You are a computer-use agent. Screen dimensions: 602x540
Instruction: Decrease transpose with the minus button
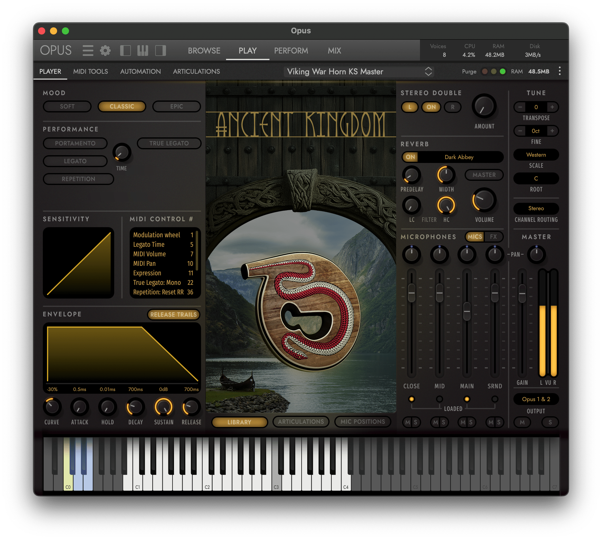pyautogui.click(x=520, y=107)
